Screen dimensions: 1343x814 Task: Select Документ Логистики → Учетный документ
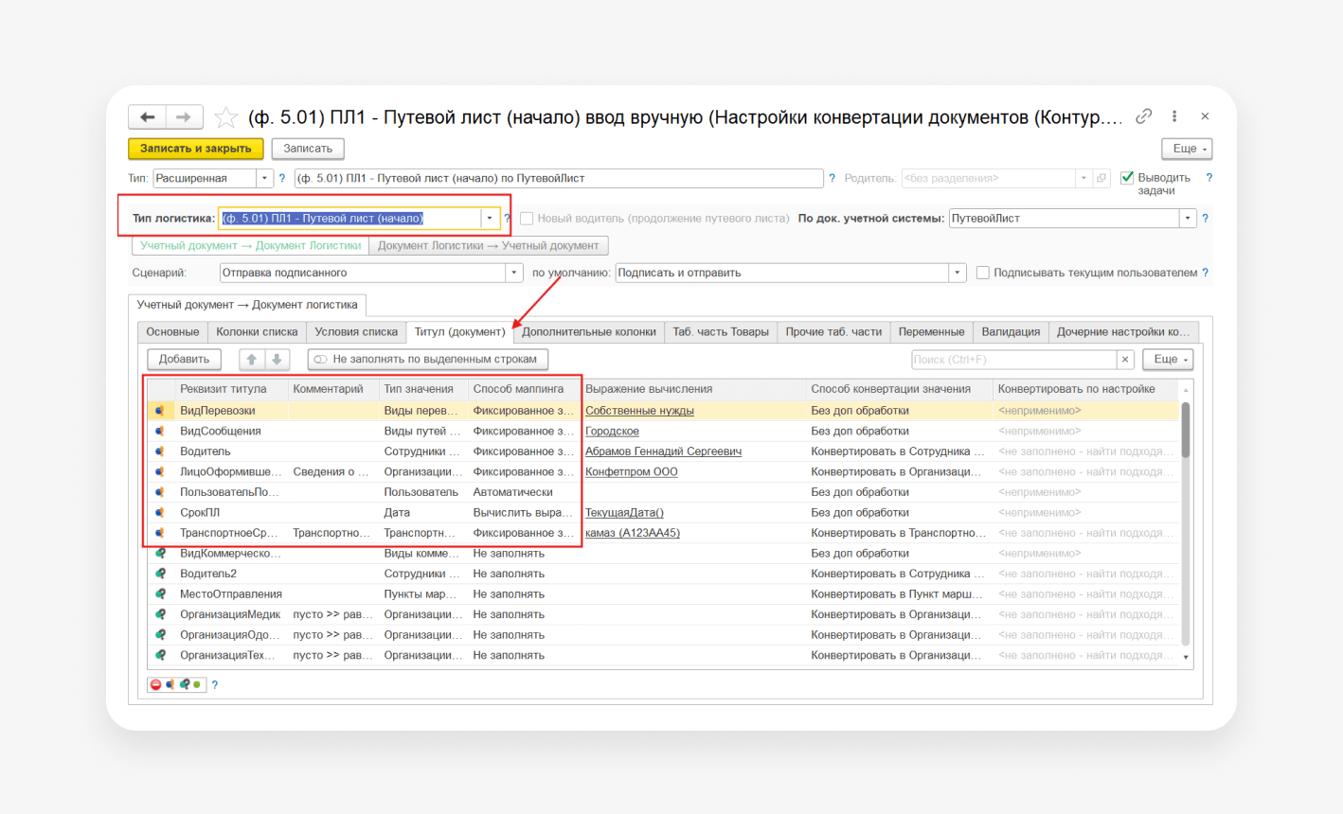coord(489,246)
